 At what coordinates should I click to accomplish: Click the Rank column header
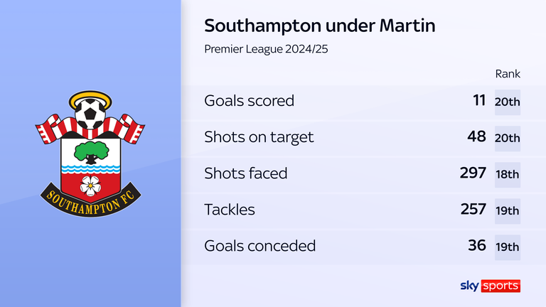point(508,74)
